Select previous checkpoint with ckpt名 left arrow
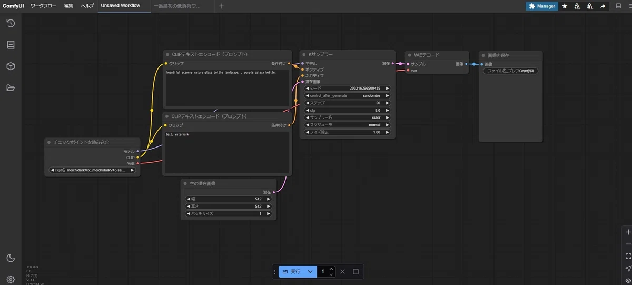This screenshot has height=285, width=632. click(52, 170)
